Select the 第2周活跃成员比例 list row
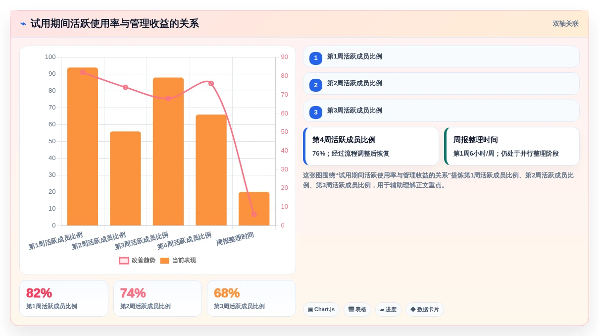 pos(441,83)
